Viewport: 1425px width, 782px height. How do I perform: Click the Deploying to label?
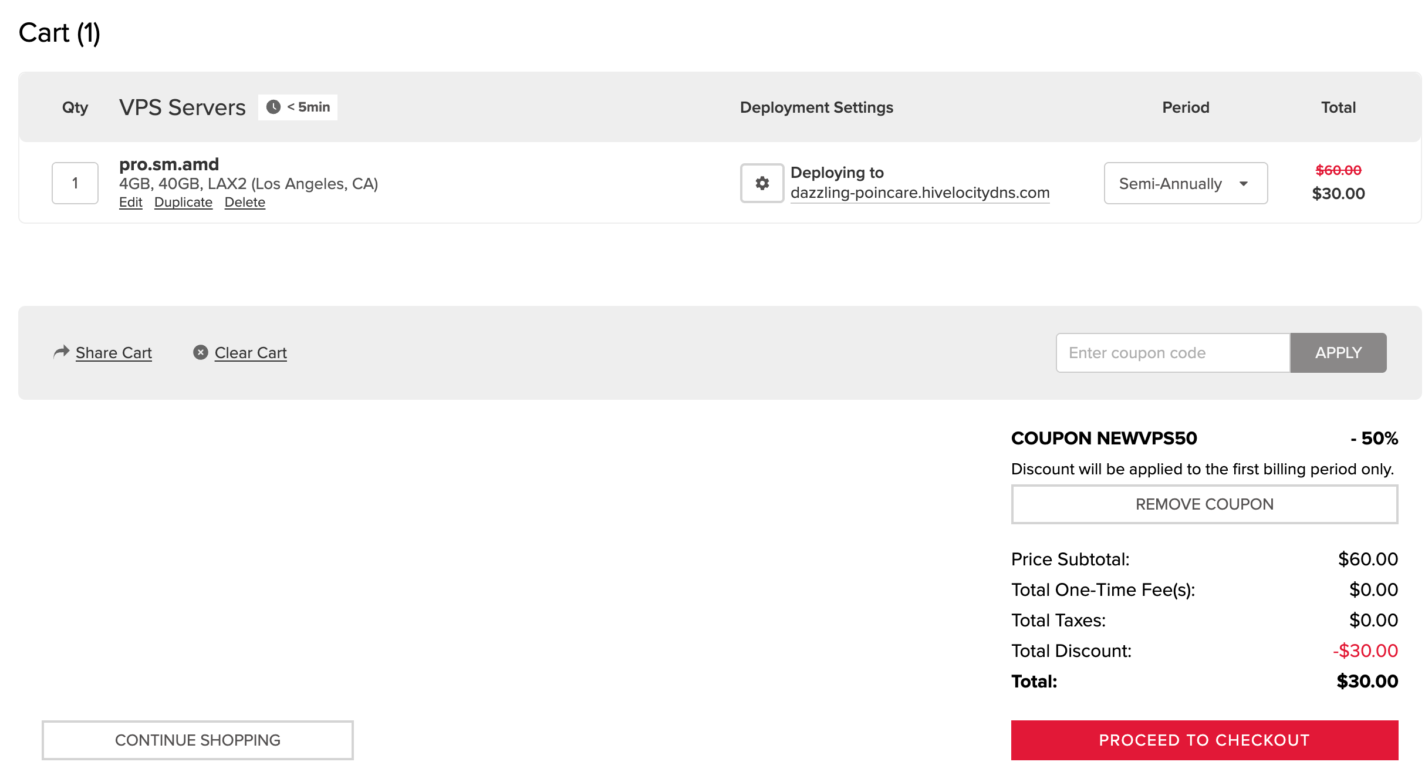point(837,173)
